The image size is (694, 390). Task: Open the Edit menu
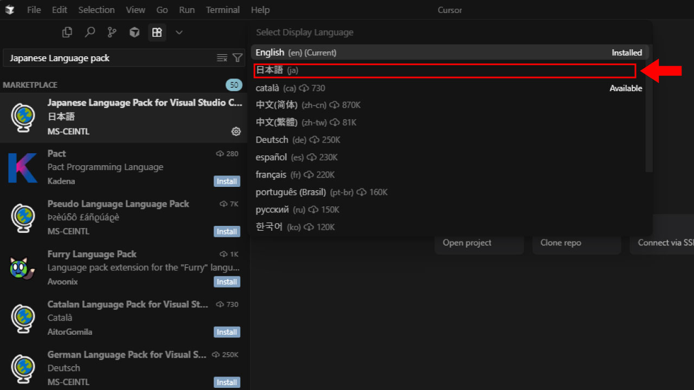60,10
